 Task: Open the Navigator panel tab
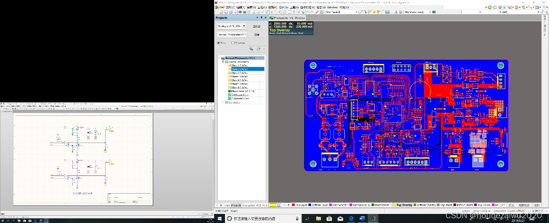click(248, 205)
